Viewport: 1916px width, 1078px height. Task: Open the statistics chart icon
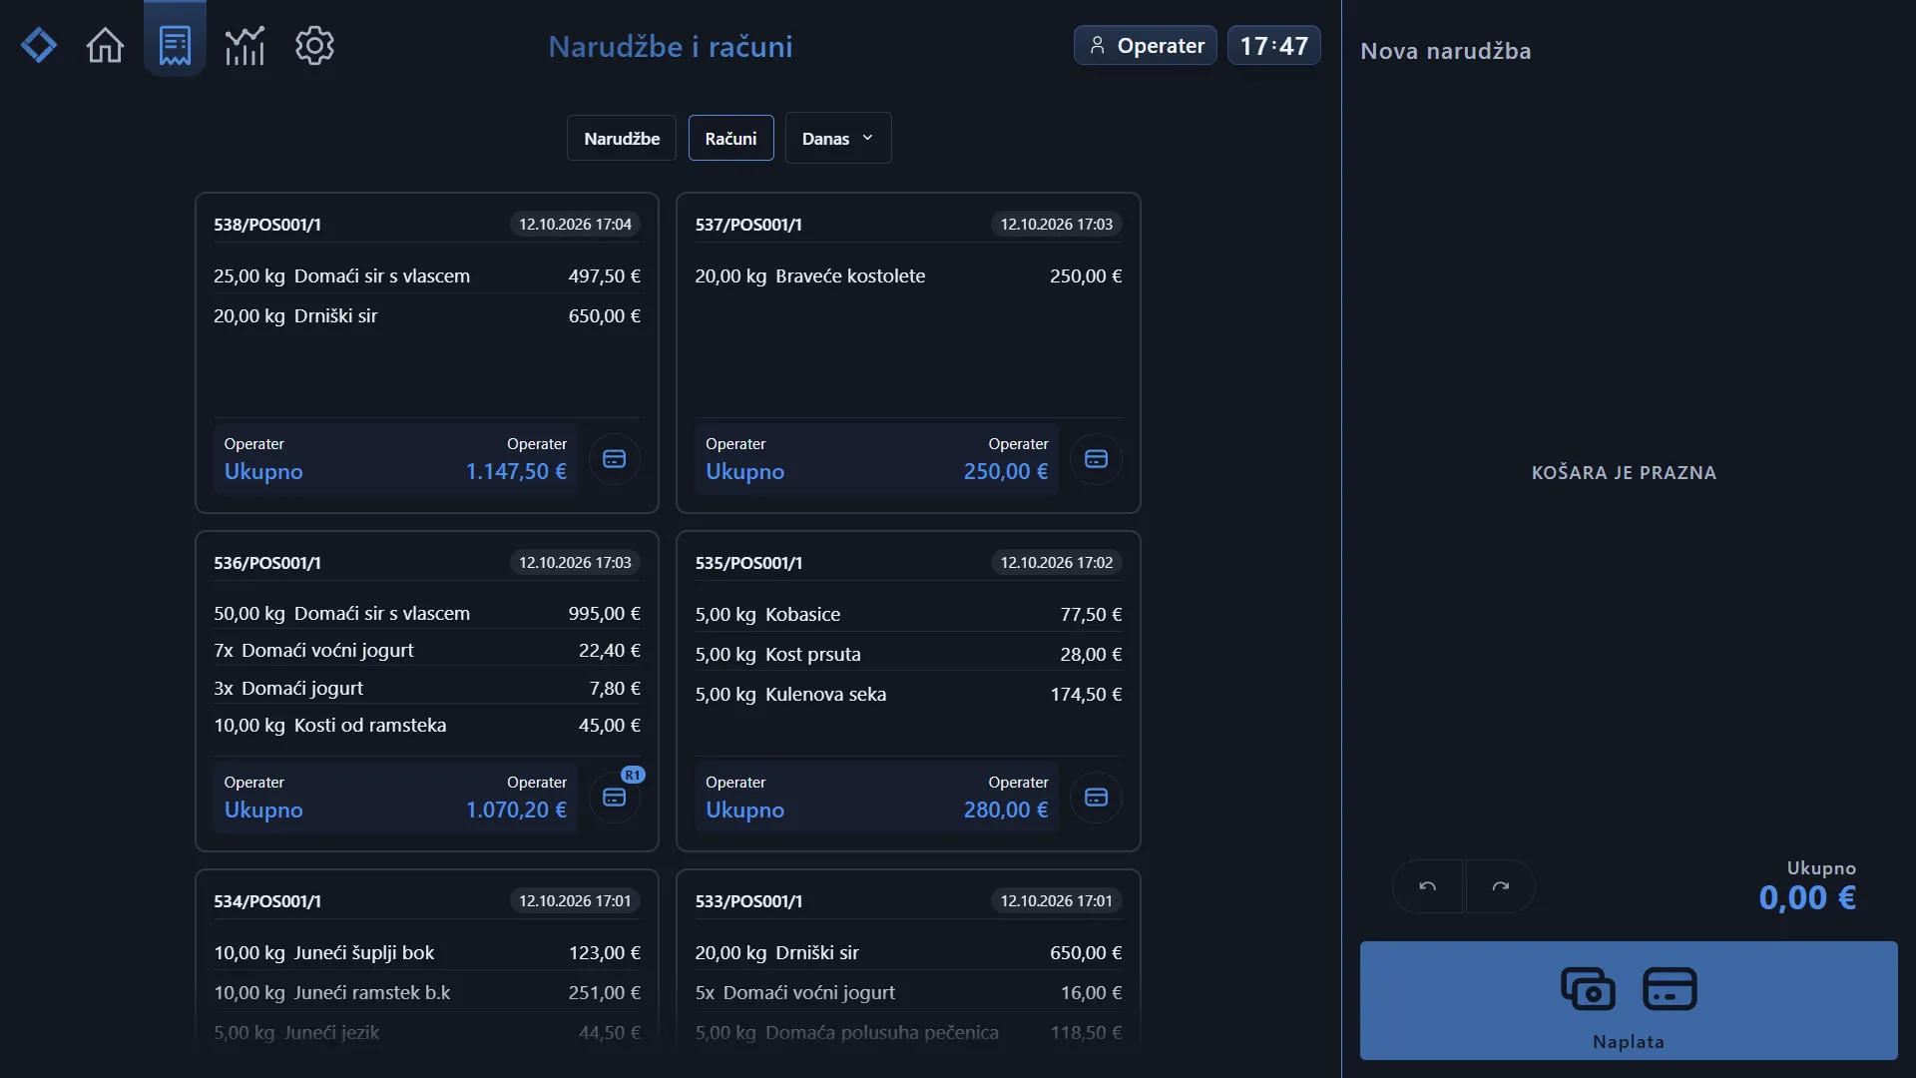coord(244,46)
